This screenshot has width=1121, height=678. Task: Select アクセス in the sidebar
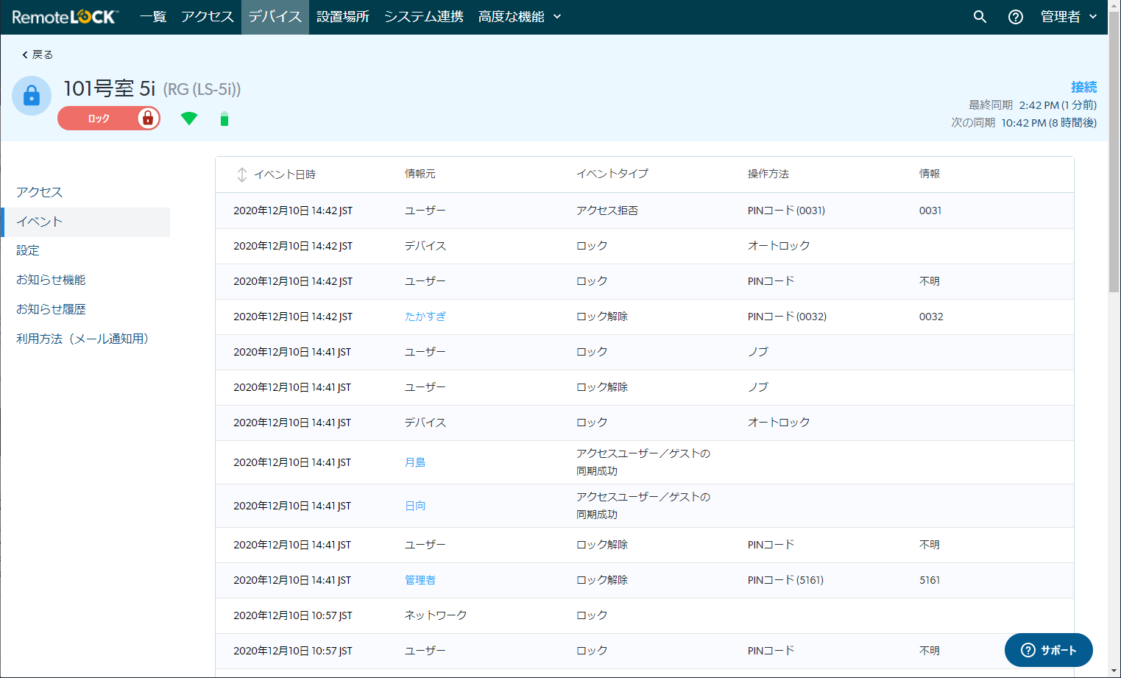point(40,192)
